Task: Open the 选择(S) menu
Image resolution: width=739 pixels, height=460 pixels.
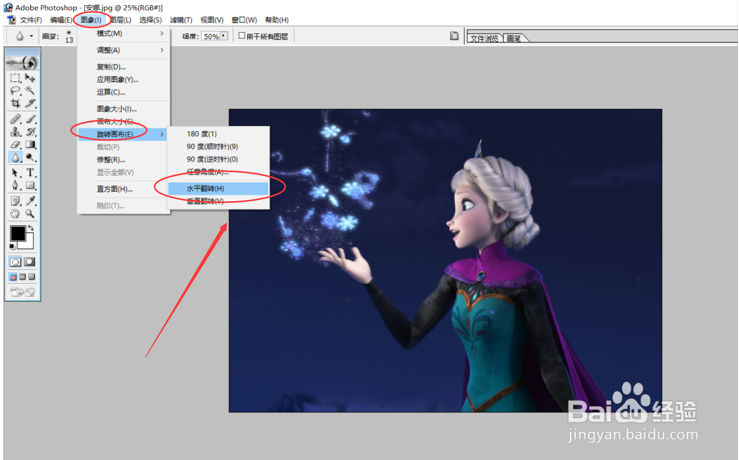Action: tap(150, 20)
